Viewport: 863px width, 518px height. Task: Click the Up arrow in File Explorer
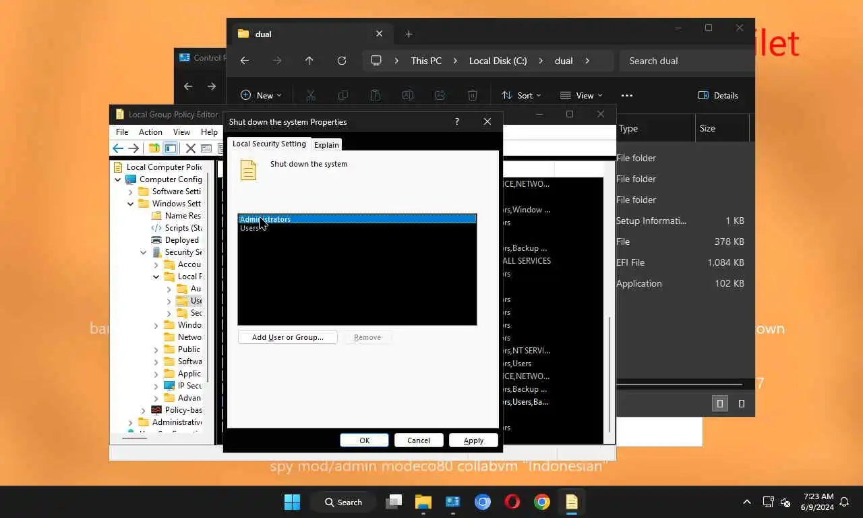(309, 61)
